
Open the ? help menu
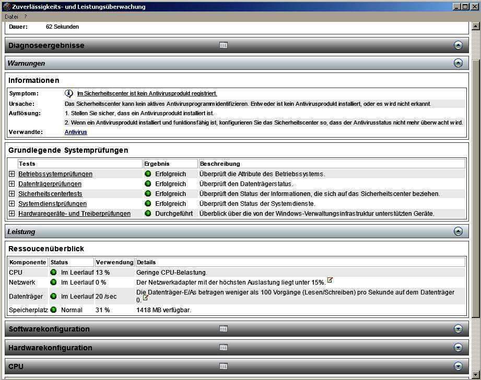[x=25, y=17]
